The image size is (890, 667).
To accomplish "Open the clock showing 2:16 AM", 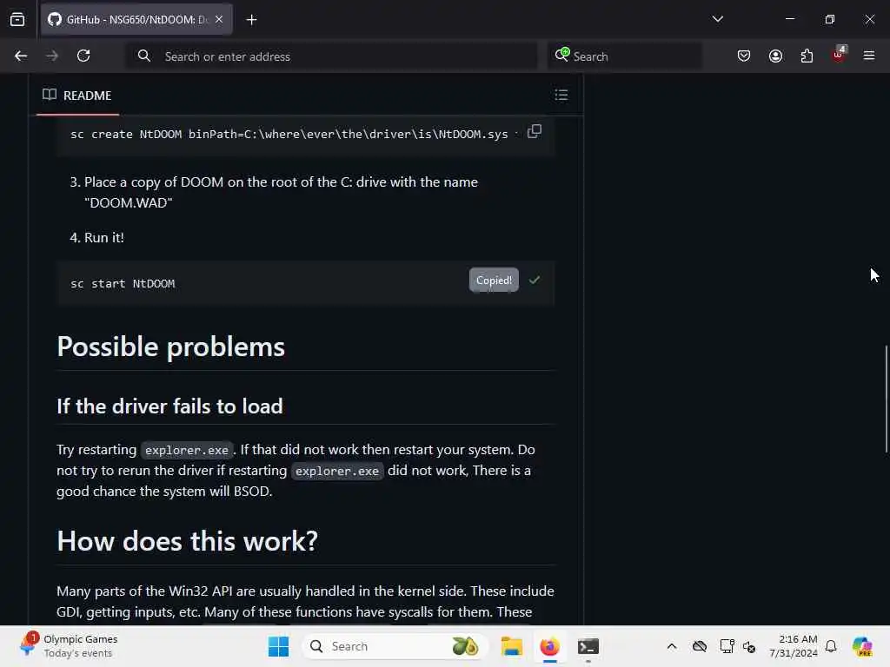I will coord(793,646).
